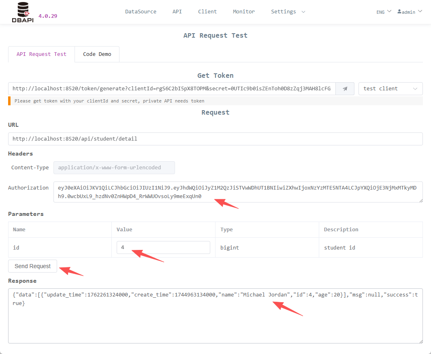This screenshot has width=431, height=354.
Task: Open the test client dropdown
Action: [x=390, y=88]
